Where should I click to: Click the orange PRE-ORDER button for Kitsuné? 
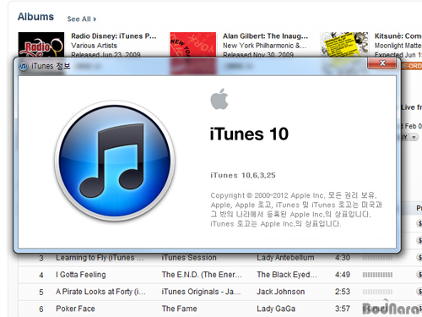(411, 66)
